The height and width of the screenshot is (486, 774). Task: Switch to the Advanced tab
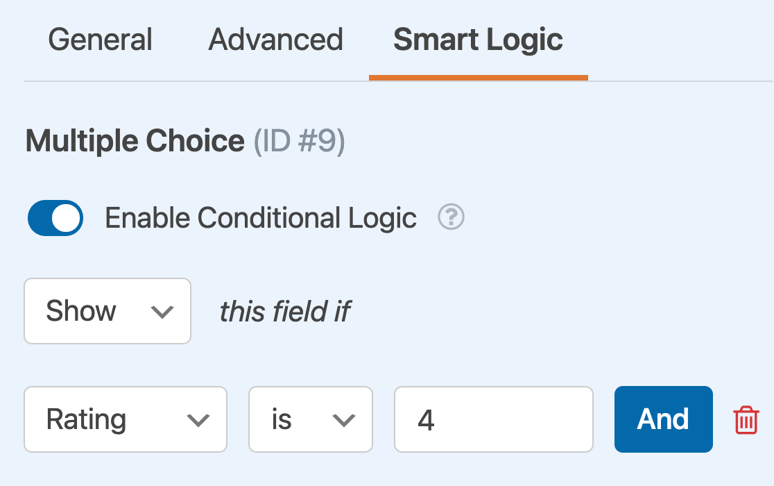coord(276,40)
